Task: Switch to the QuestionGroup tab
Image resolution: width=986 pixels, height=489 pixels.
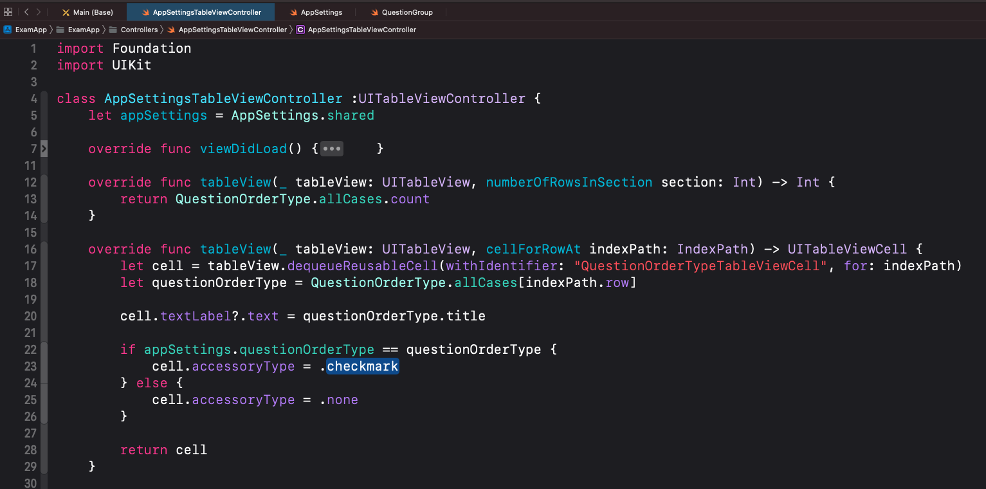Action: 407,12
